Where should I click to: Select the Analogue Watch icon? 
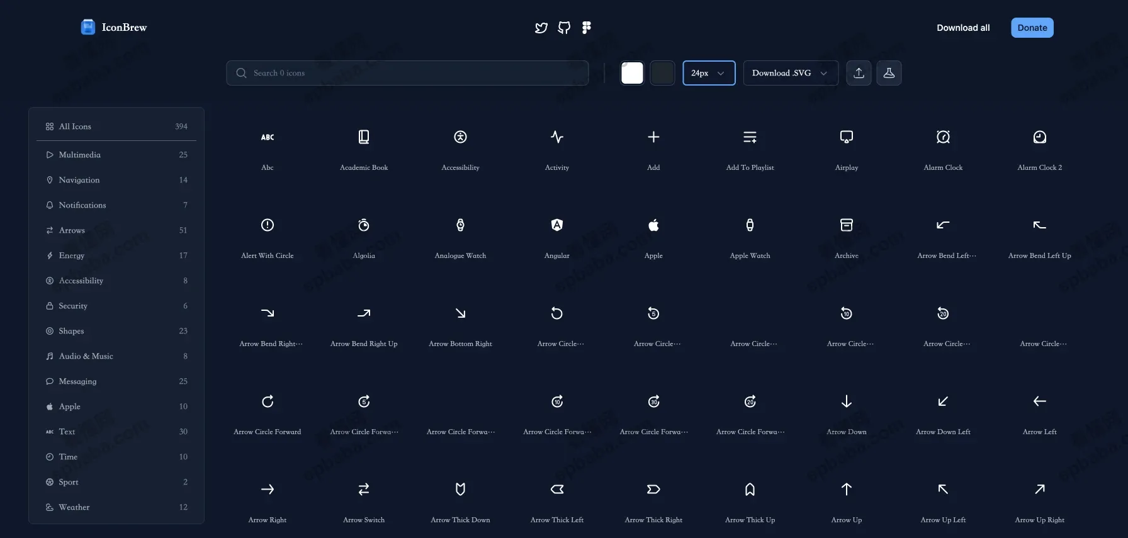tap(460, 225)
